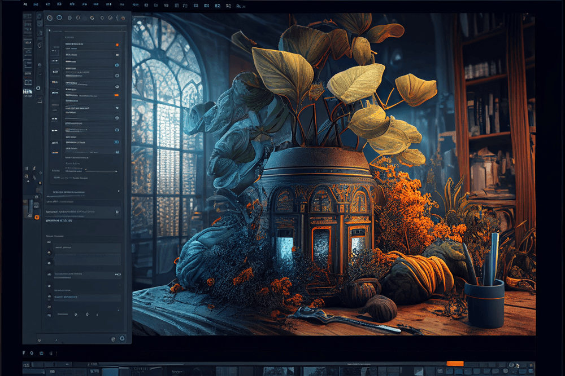The width and height of the screenshot is (565, 376).
Task: Click the pause icon in the left tool strip
Action: click(x=27, y=168)
